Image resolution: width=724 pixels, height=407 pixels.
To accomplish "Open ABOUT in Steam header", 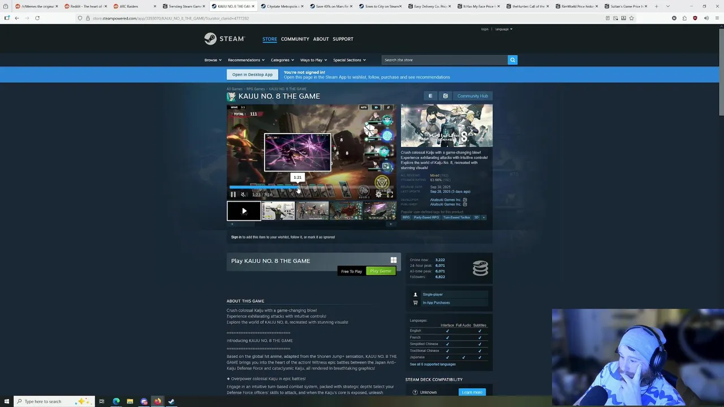I will (321, 39).
